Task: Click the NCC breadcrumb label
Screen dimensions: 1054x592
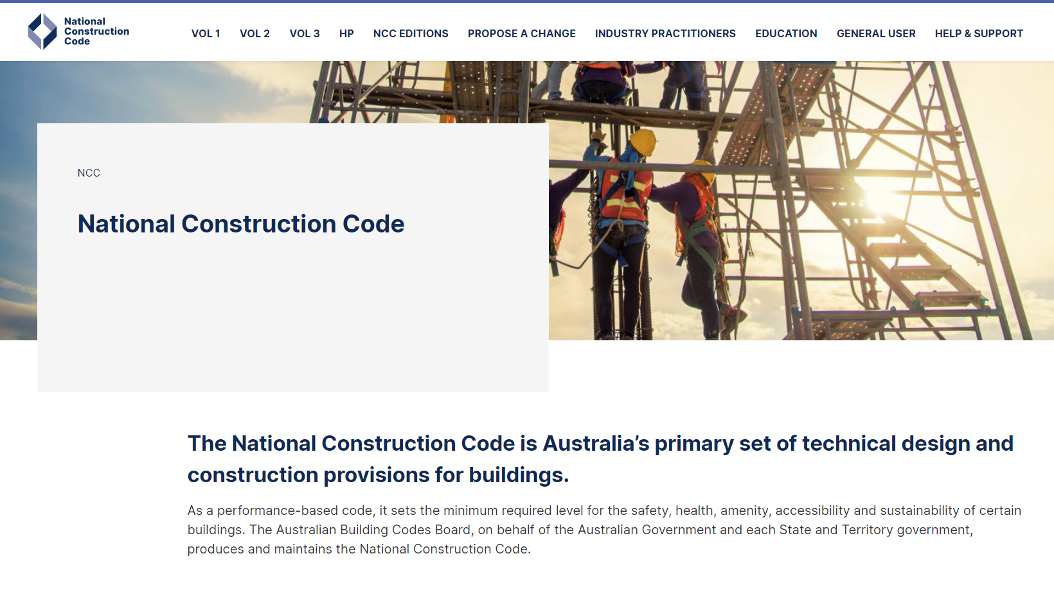Action: click(x=89, y=173)
